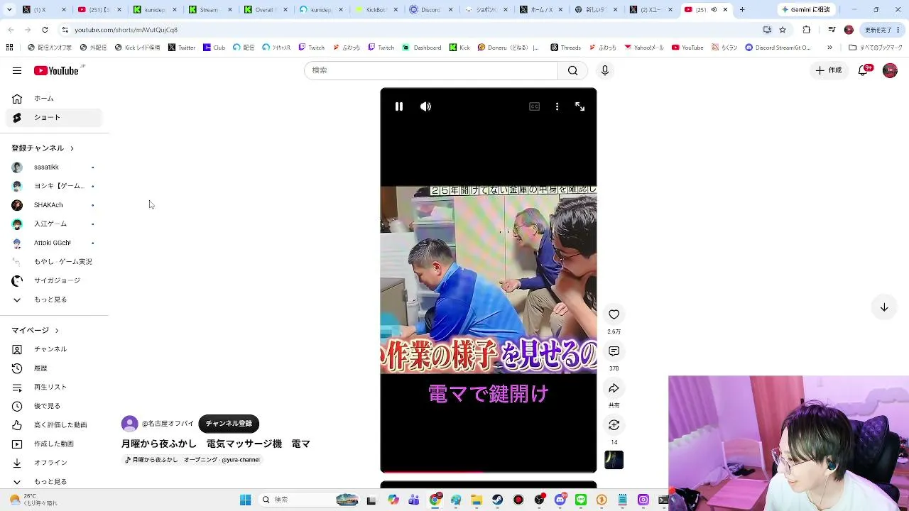This screenshot has height=511, width=909.
Task: Open the tab search dropdown arrow
Action: point(9,10)
